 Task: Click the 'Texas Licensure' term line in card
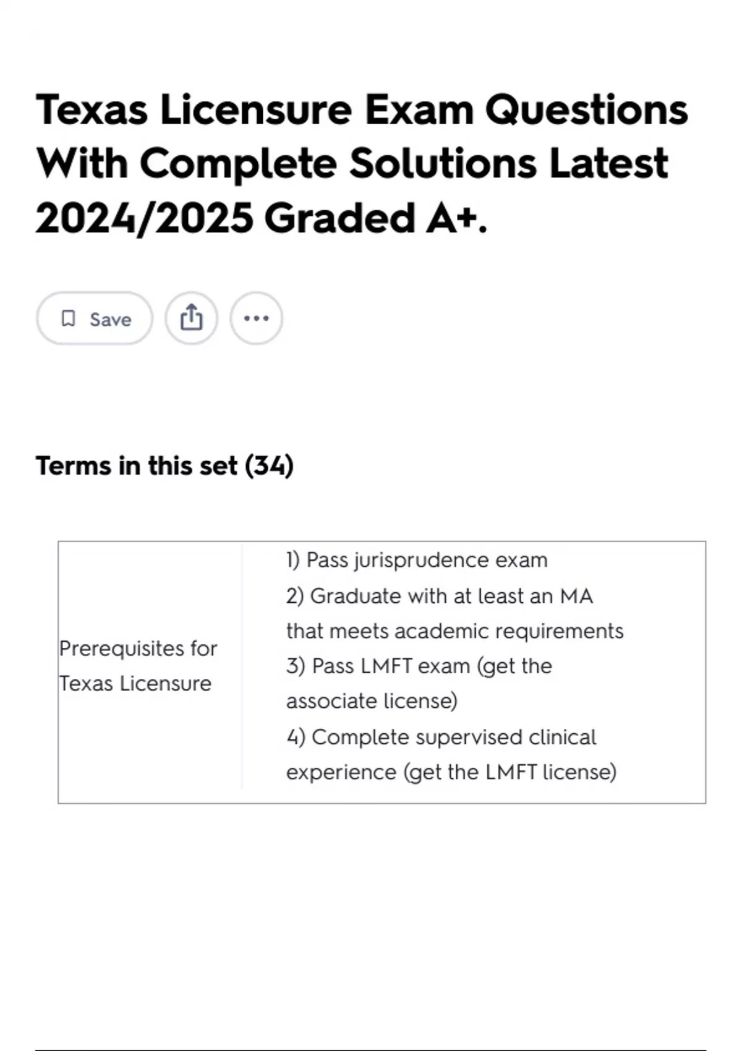click(135, 684)
